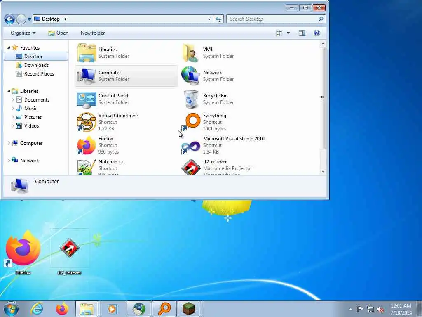422x317 pixels.
Task: Click the file list scrollbar up arrow
Action: (x=323, y=43)
